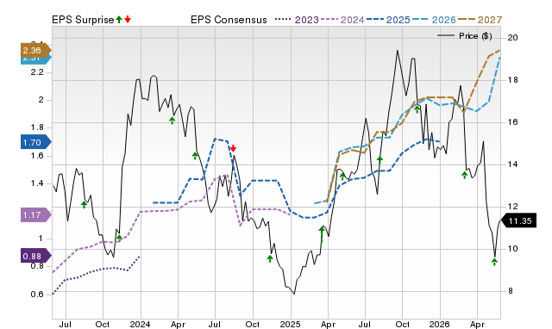
Task: Click the black 11.35 current price tag
Action: (518, 220)
